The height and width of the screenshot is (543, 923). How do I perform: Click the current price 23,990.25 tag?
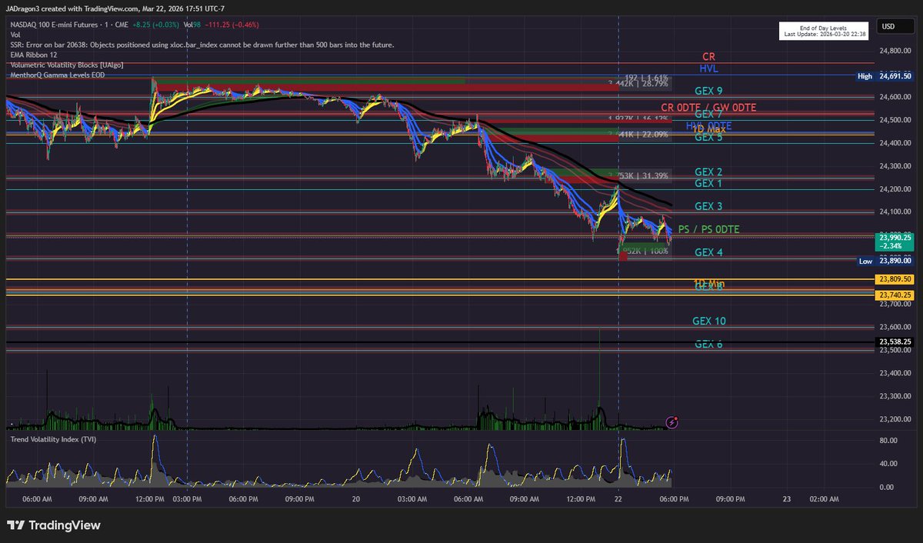(896, 242)
